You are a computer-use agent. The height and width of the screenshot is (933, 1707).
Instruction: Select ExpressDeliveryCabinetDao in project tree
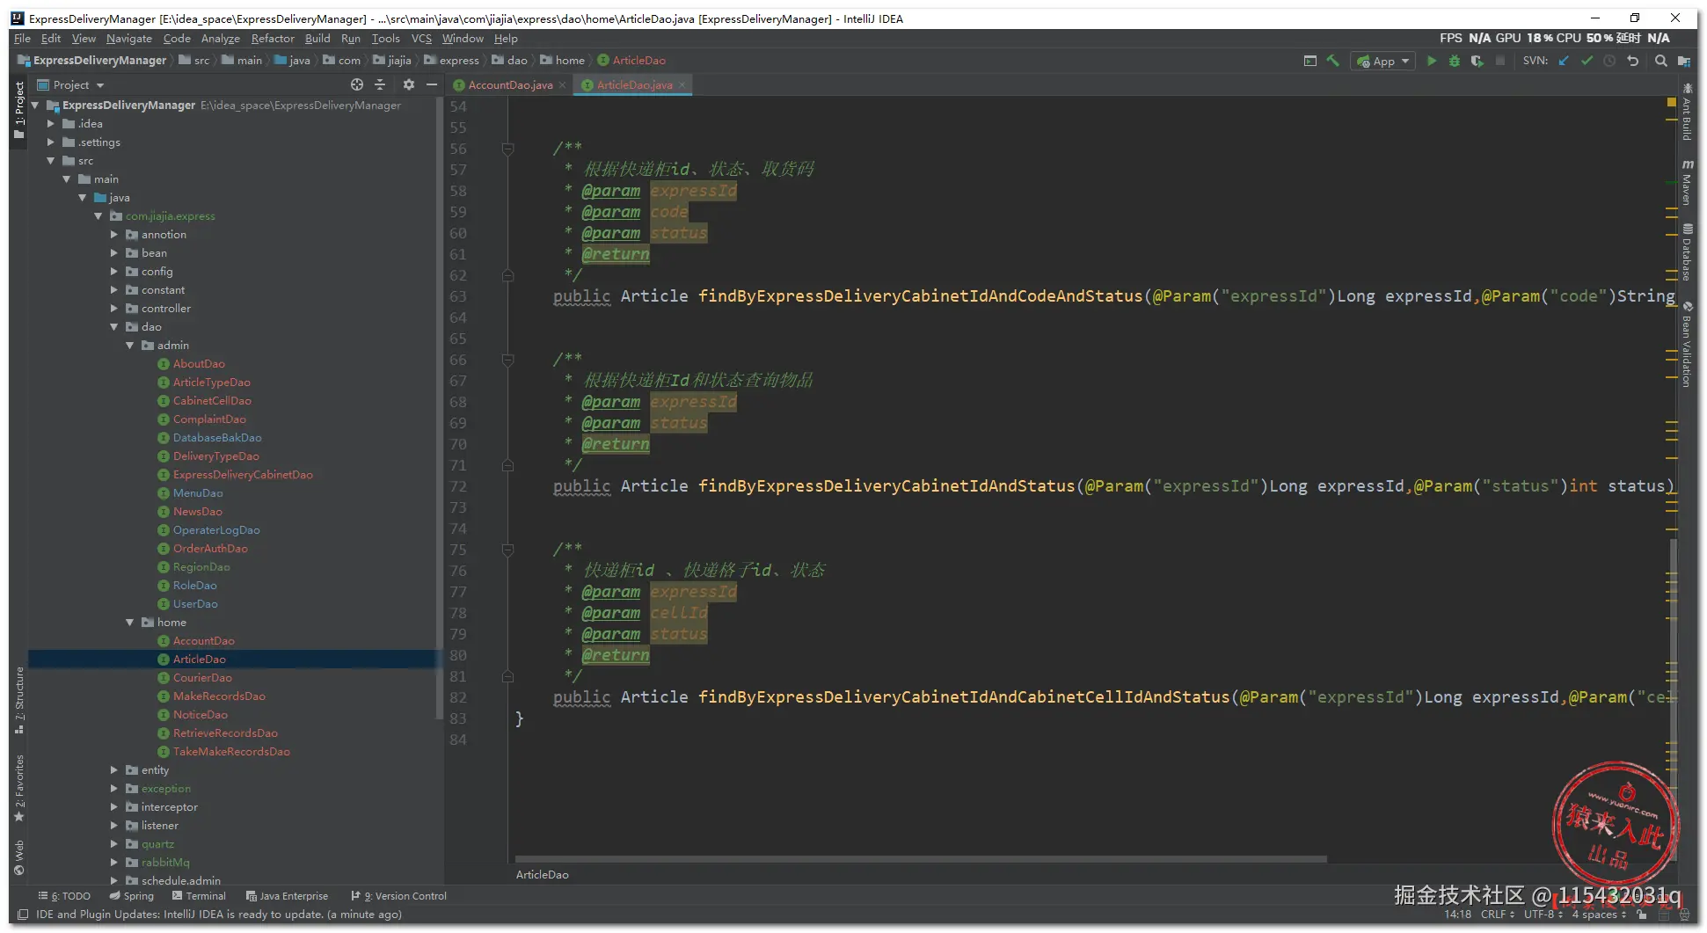click(x=243, y=475)
